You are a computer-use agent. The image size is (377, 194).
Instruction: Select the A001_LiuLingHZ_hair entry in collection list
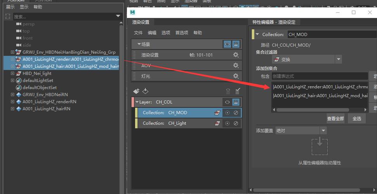[320, 96]
